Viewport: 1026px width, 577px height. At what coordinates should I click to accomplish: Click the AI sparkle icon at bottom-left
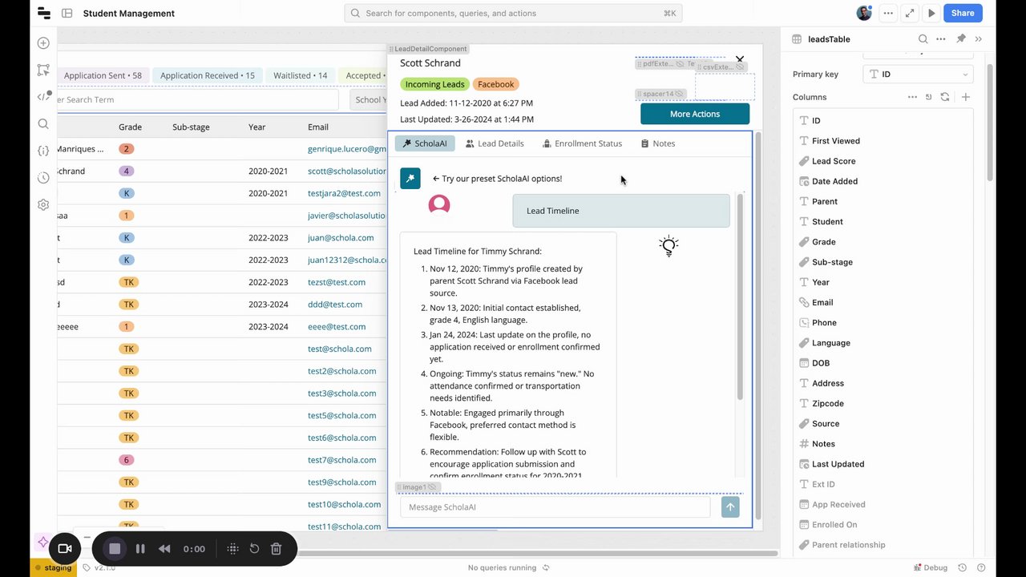(43, 543)
